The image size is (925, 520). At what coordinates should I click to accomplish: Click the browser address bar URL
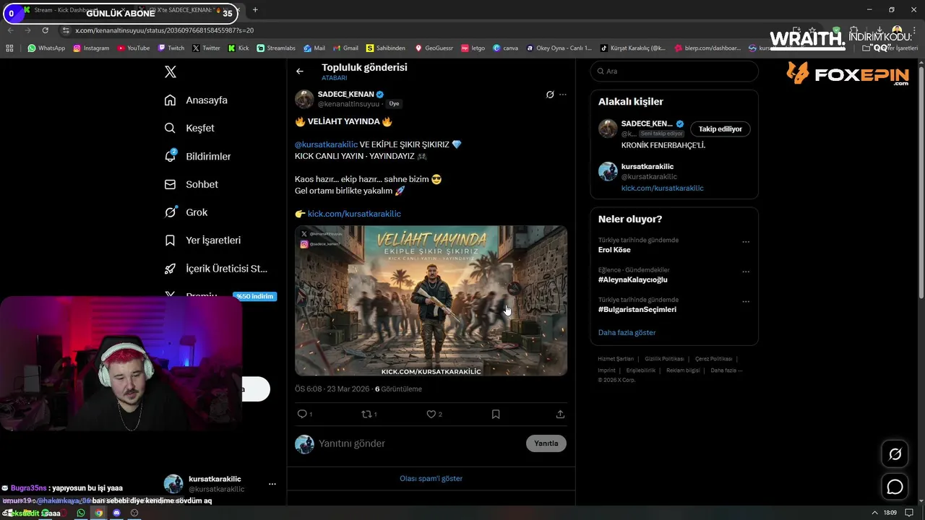164,30
